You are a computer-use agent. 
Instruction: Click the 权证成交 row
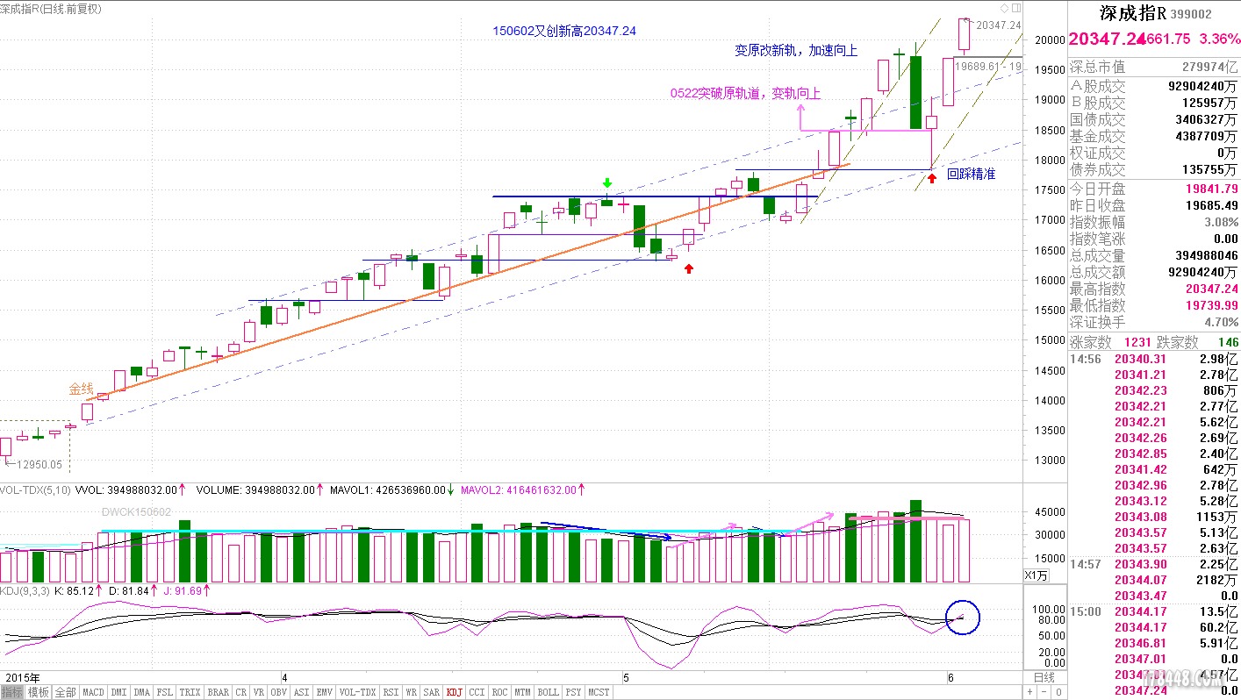1154,153
